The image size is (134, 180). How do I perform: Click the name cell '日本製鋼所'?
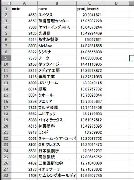point(57,151)
